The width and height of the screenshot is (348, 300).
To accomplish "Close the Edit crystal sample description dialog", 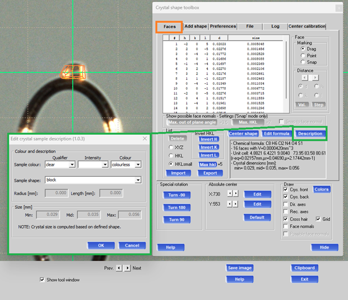I will point(145,139).
